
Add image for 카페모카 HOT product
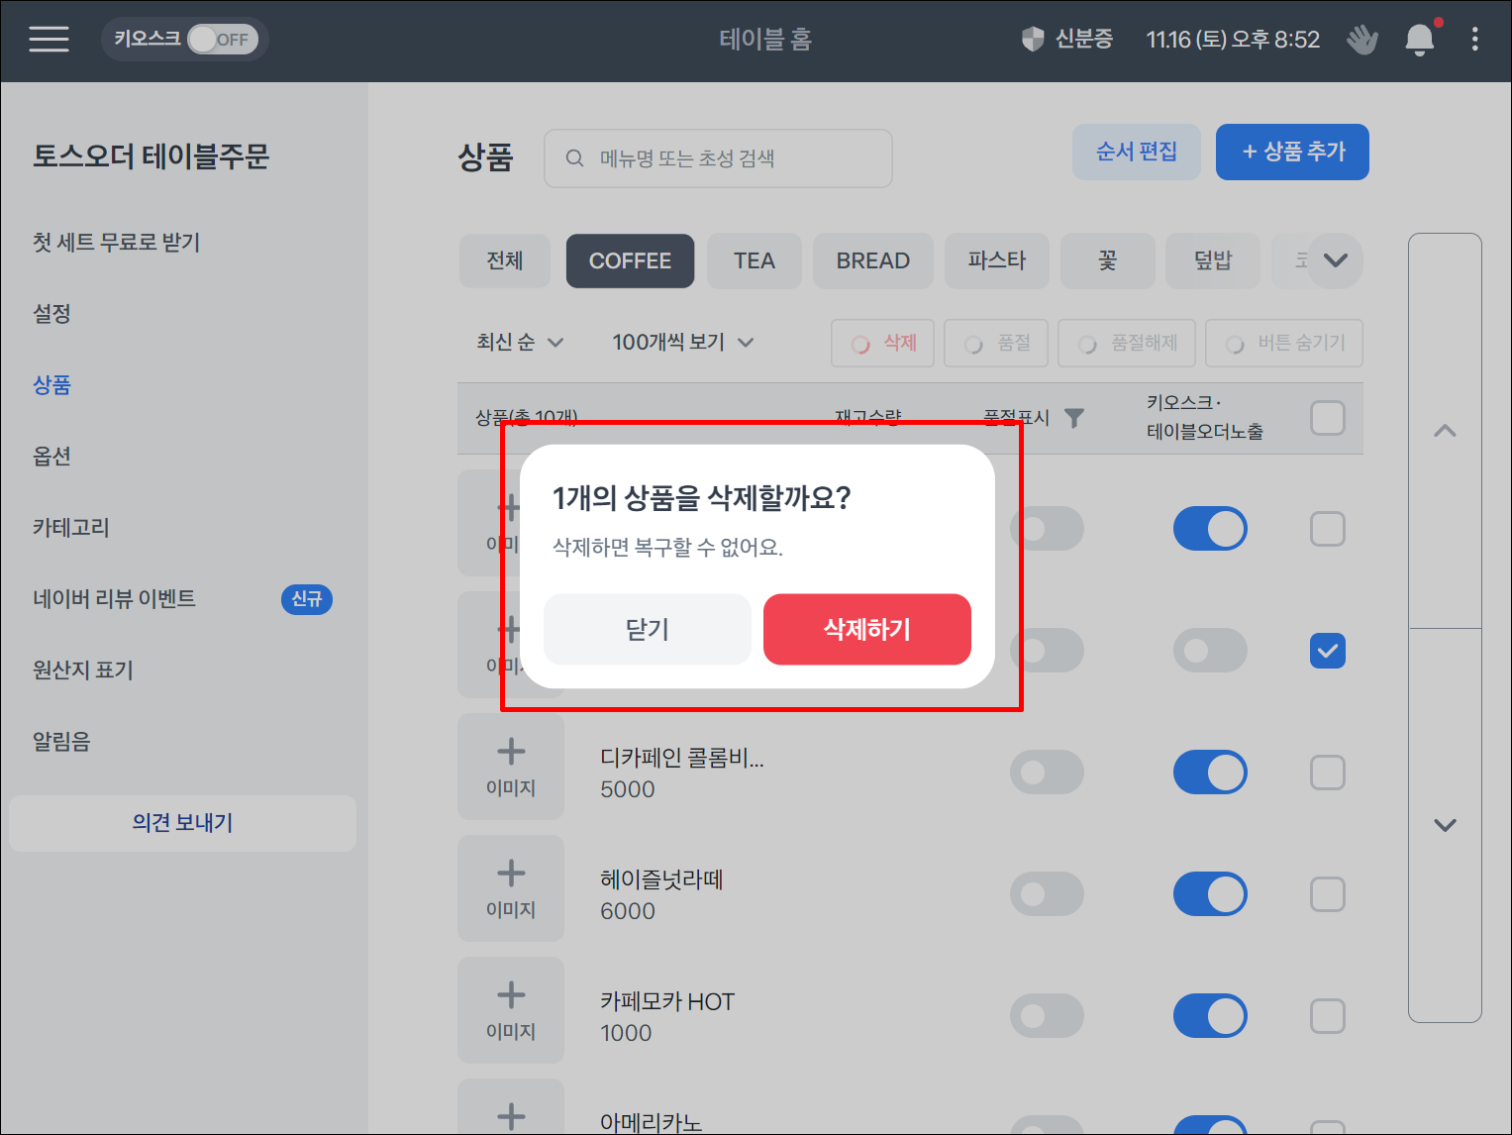(x=511, y=1010)
